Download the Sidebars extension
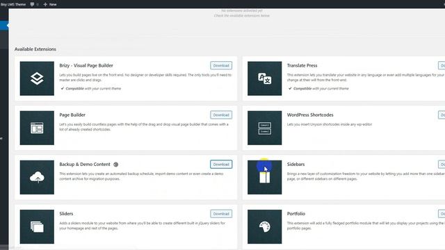 pyautogui.click(x=442, y=165)
